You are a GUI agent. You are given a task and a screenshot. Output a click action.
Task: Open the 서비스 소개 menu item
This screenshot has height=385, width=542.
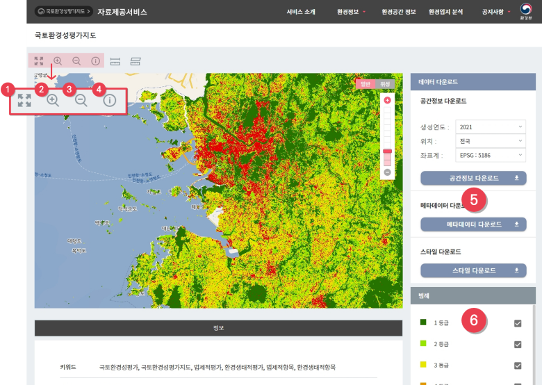pos(301,12)
